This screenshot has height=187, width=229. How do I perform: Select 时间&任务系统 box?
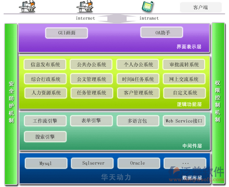click(138, 79)
